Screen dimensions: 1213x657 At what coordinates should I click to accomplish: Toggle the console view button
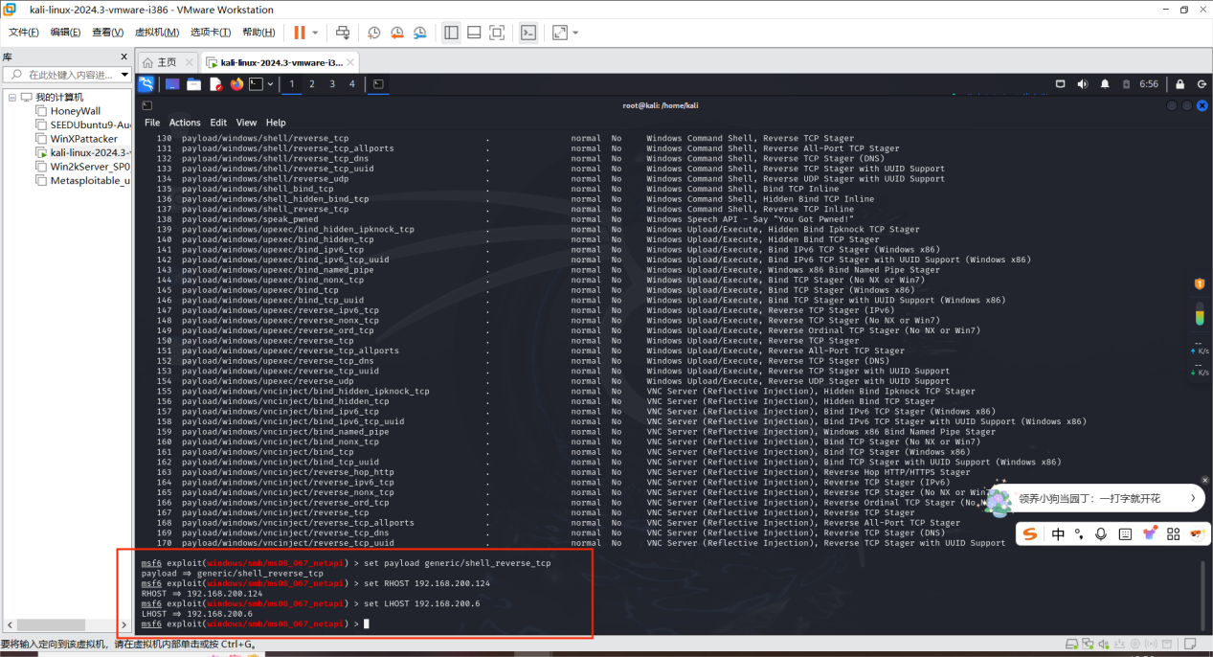point(528,33)
